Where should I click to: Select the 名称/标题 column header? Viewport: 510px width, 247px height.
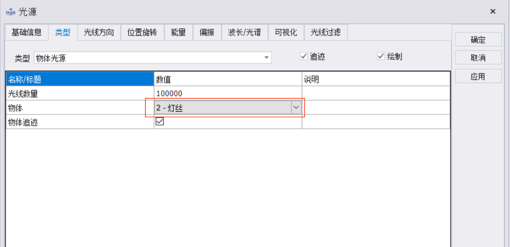pos(80,80)
